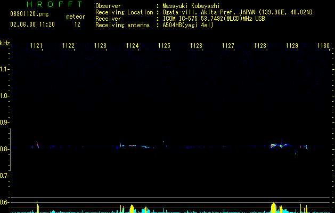Screen dimensions: 335x213
Task: Click the meteor echo spot near 1121
Action: pyautogui.click(x=38, y=145)
